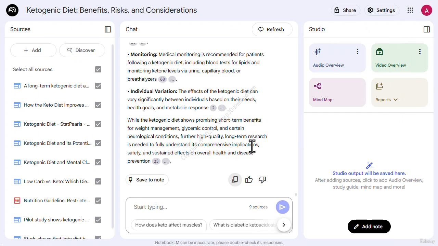This screenshot has height=246, width=438.
Task: Give the response a thumbs down
Action: pos(262,180)
